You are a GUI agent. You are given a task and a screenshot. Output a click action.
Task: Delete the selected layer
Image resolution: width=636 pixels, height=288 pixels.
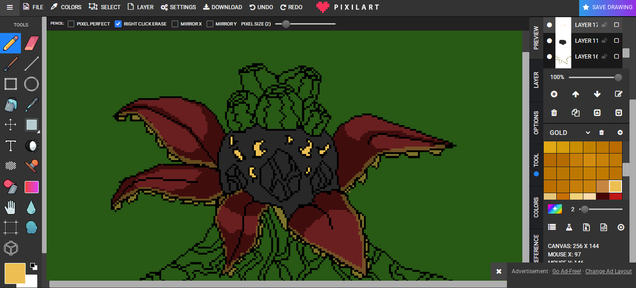coord(554,113)
